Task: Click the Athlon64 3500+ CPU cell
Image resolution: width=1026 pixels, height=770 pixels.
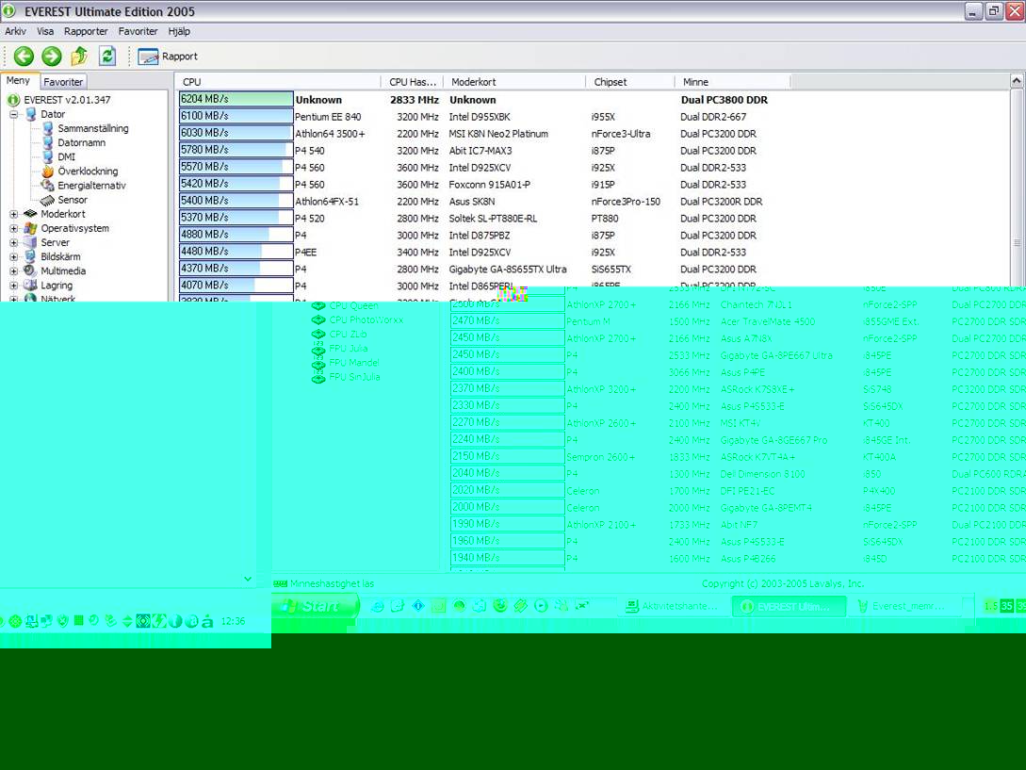Action: coord(330,134)
